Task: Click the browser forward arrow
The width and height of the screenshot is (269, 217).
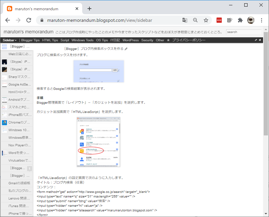Action: pos(18,20)
